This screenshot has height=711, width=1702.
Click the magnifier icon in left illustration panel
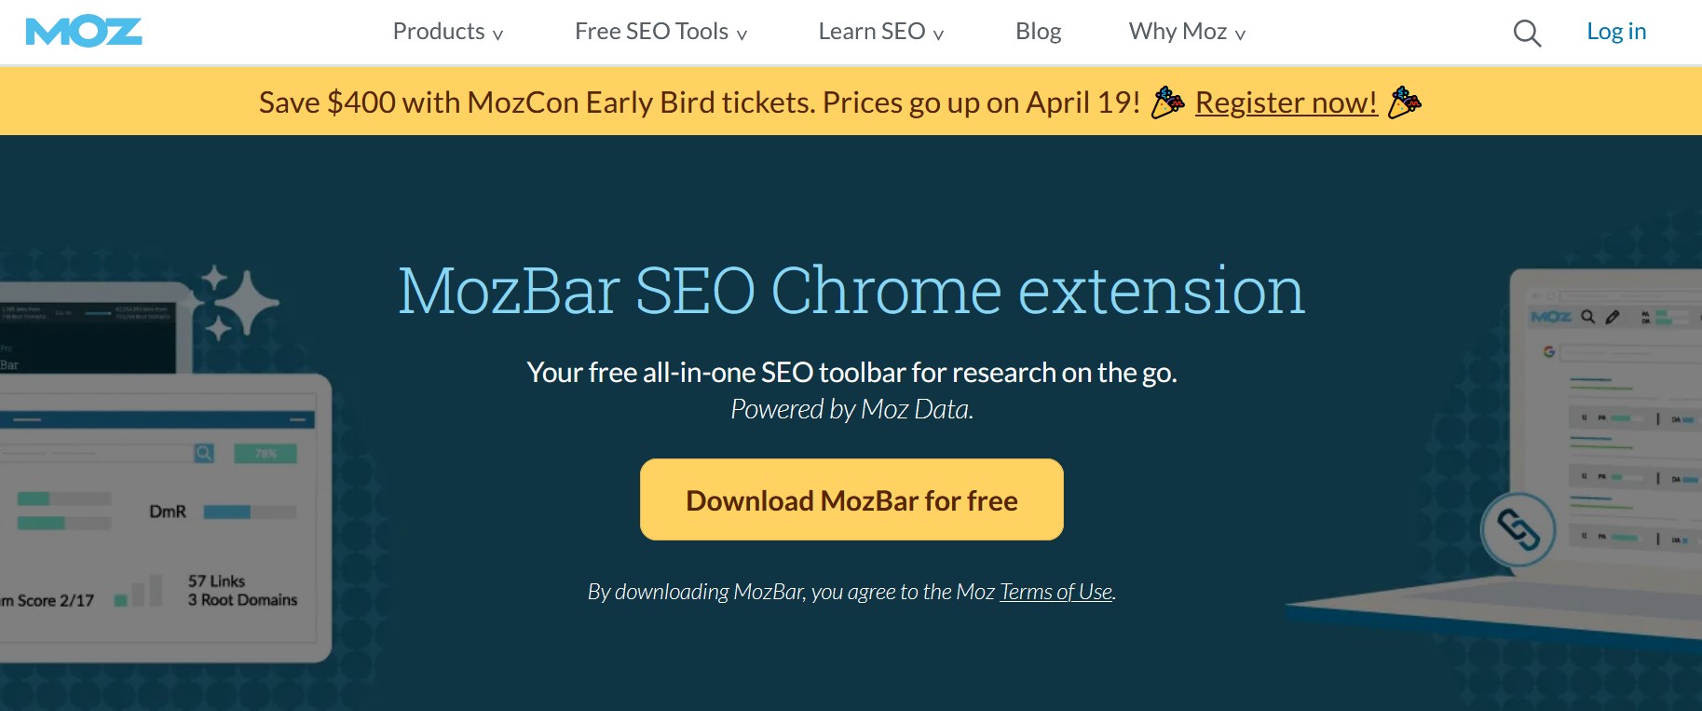[x=204, y=453]
